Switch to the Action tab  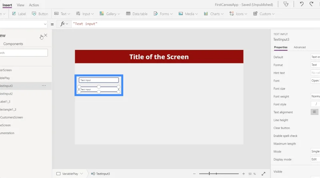(x=34, y=5)
